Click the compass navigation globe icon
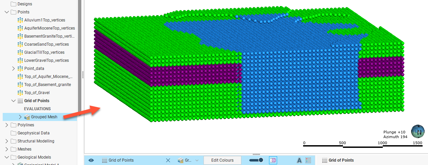This screenshot has width=428, height=165. pos(418,132)
